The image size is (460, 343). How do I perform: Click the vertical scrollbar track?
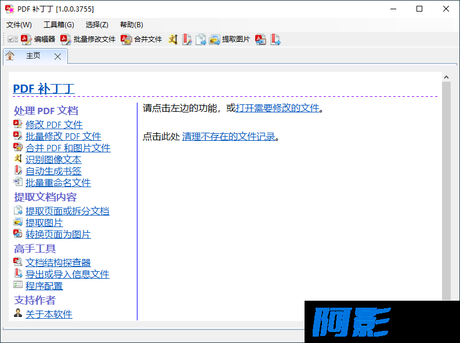(x=446, y=191)
